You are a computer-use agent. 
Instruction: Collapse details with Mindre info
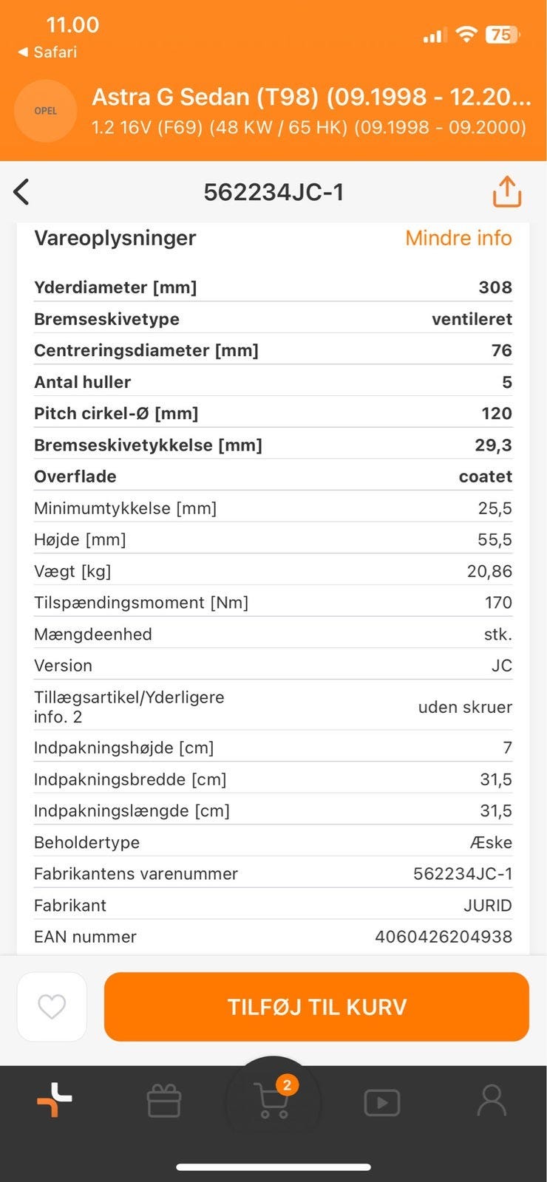458,238
